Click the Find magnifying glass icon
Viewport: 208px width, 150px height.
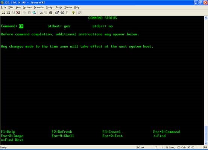(34, 13)
